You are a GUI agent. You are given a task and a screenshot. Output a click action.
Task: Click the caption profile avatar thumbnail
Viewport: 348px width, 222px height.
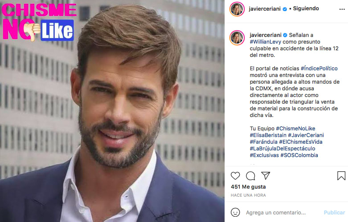point(237,38)
